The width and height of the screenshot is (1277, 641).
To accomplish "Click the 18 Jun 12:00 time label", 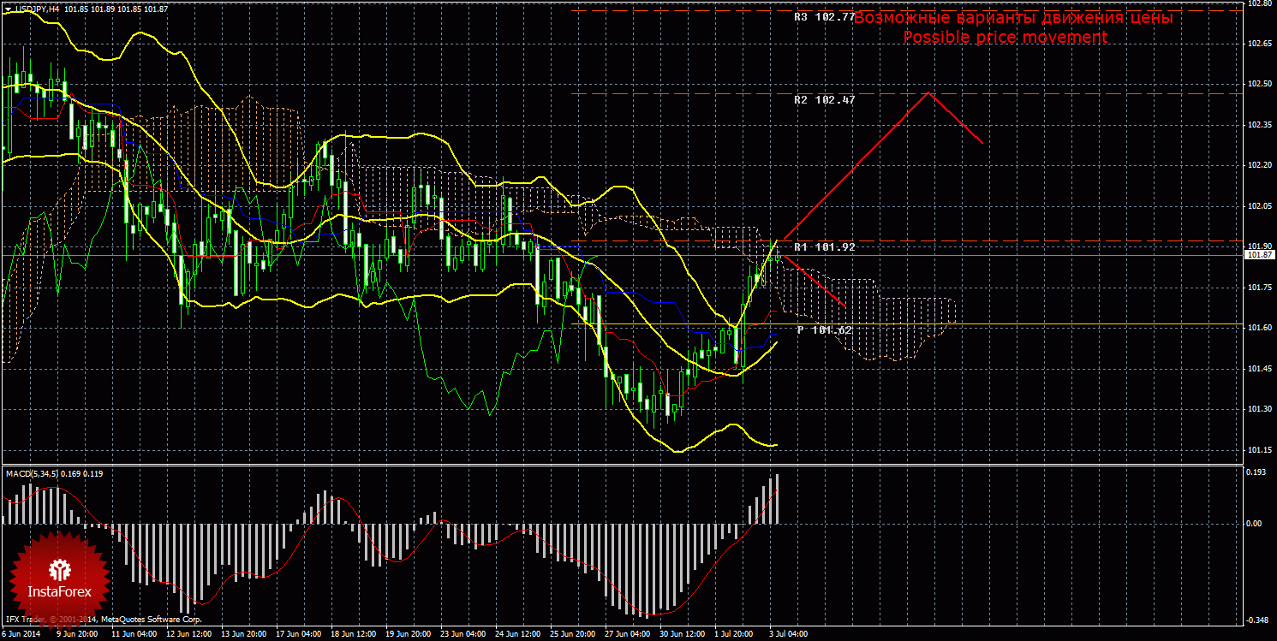I will (354, 634).
